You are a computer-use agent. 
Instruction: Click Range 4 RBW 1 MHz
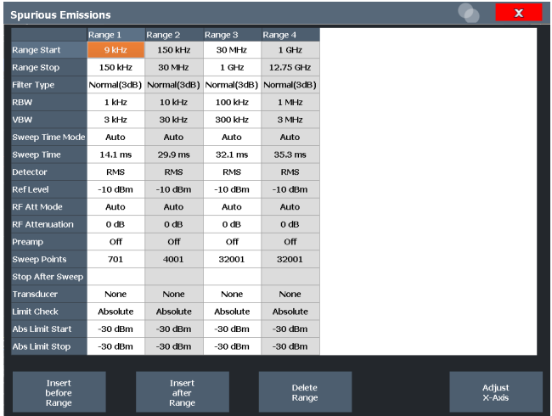(x=290, y=102)
